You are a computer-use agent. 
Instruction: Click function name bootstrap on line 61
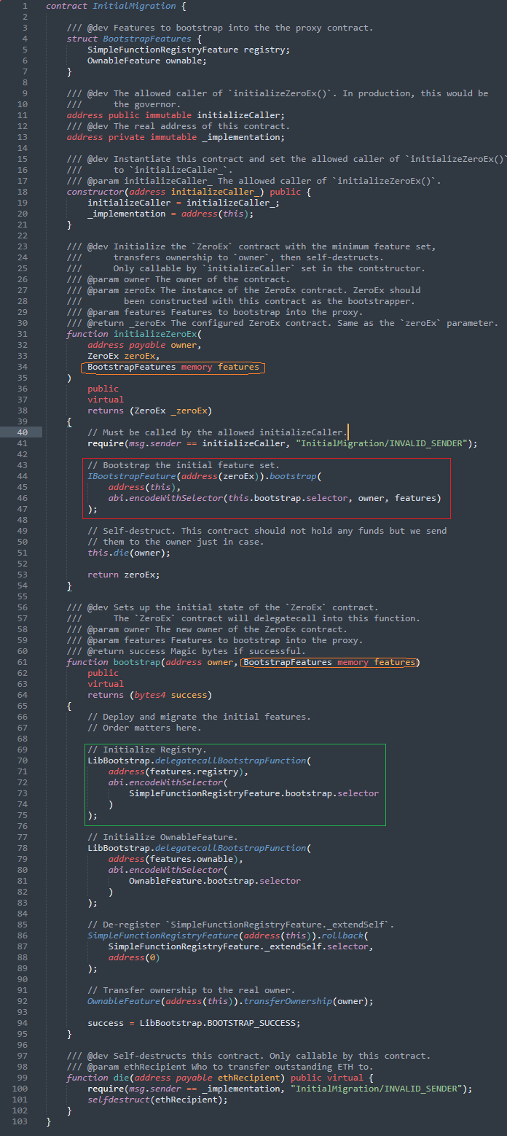(137, 662)
